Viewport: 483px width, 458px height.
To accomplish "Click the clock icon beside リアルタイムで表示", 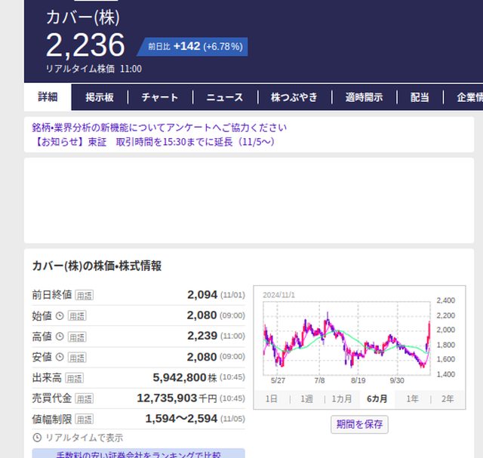I will [x=37, y=438].
